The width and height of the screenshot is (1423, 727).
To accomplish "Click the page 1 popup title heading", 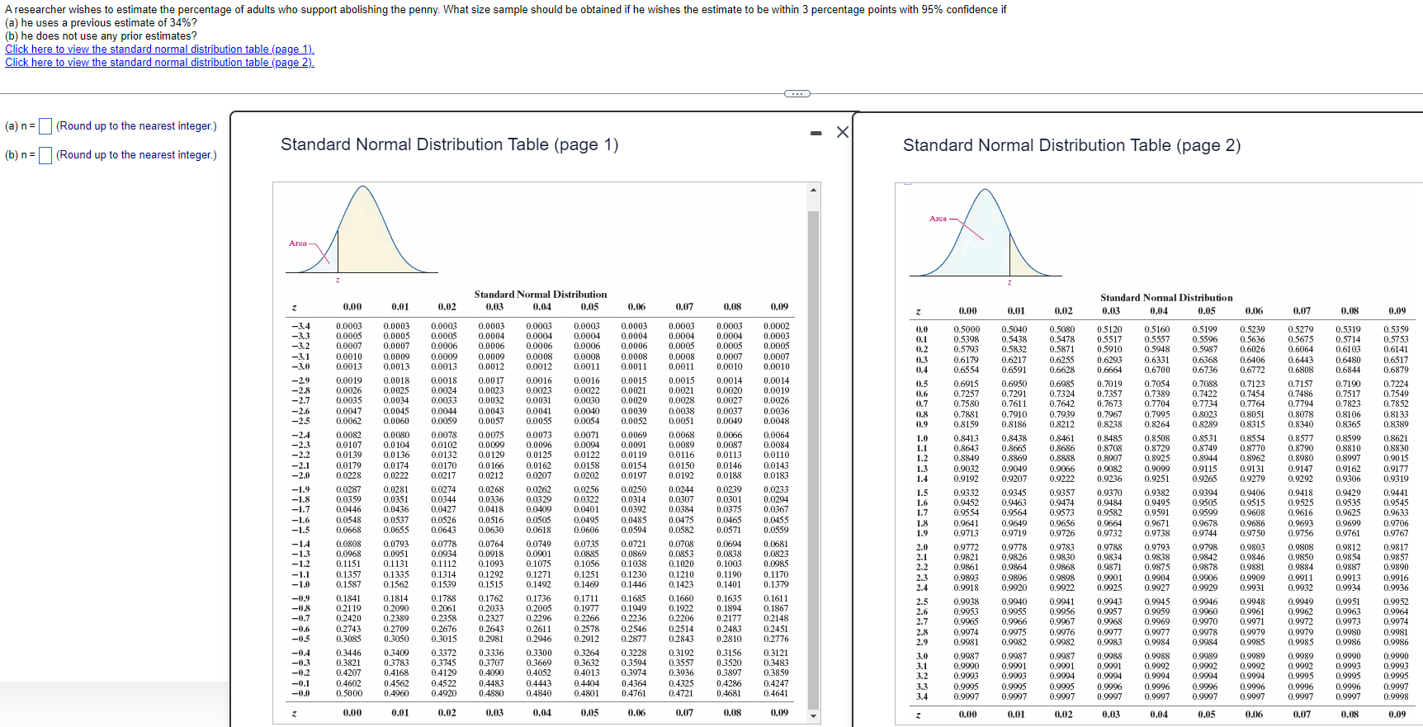I will point(449,144).
